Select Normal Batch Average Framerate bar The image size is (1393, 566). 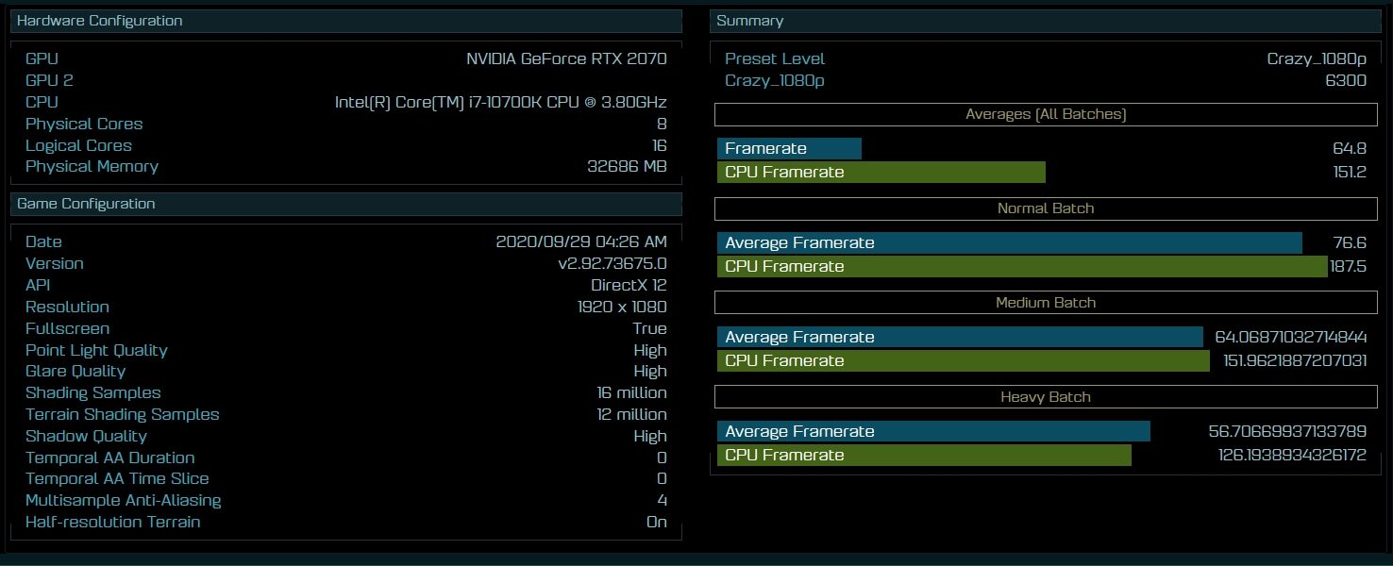[x=1009, y=242]
